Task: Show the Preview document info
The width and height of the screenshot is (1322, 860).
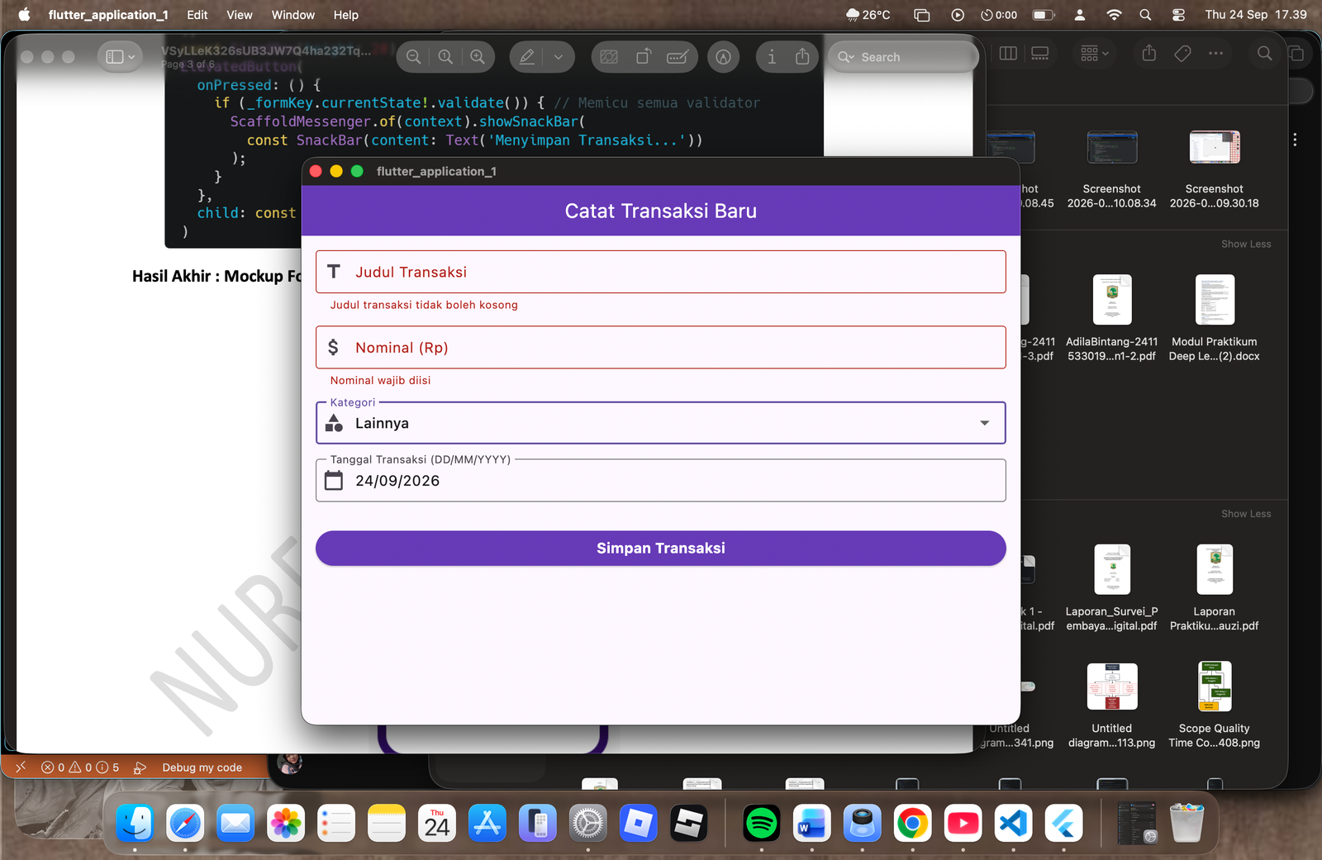Action: (772, 57)
